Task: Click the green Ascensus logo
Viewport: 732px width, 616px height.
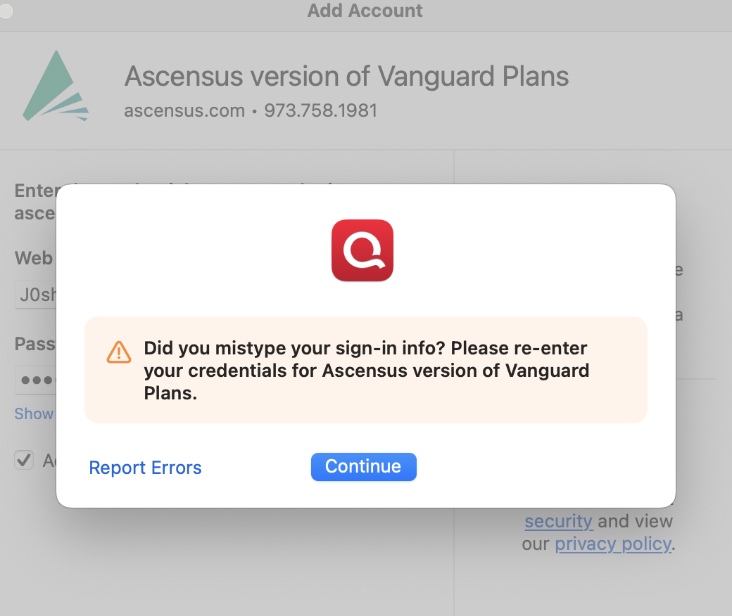Action: 55,87
